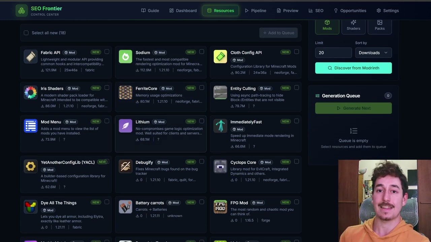Image resolution: width=431 pixels, height=242 pixels.
Task: Click the SEO Frontier logo icon
Action: pyautogui.click(x=22, y=11)
